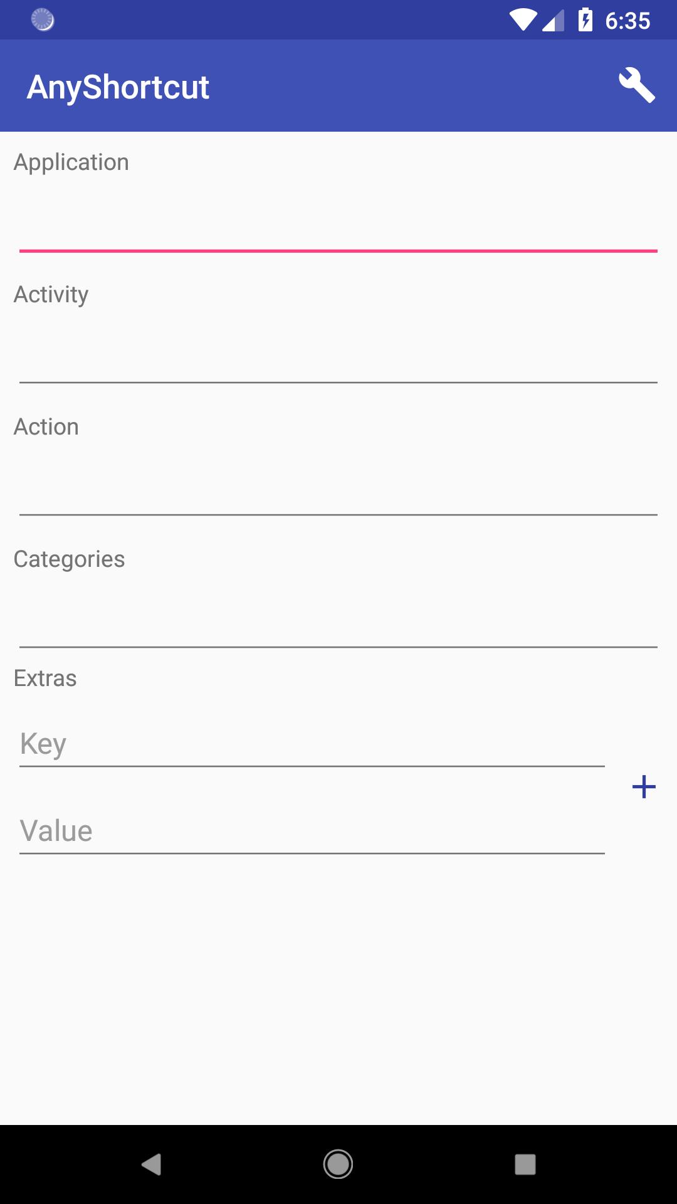This screenshot has width=677, height=1204.
Task: Tap the circular notification icon in status bar
Action: pos(43,20)
